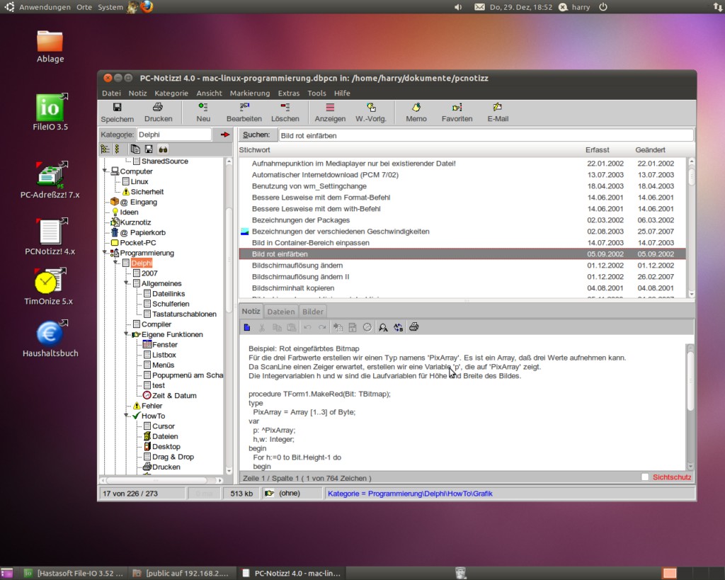Toggle the Sichtschutz checkbox

pos(645,477)
